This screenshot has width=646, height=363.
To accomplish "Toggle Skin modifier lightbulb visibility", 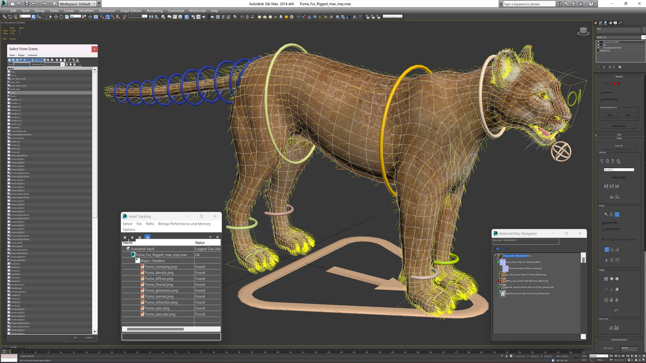I will click(x=598, y=45).
